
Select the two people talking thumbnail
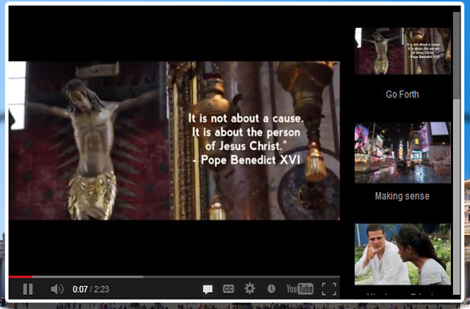point(402,255)
